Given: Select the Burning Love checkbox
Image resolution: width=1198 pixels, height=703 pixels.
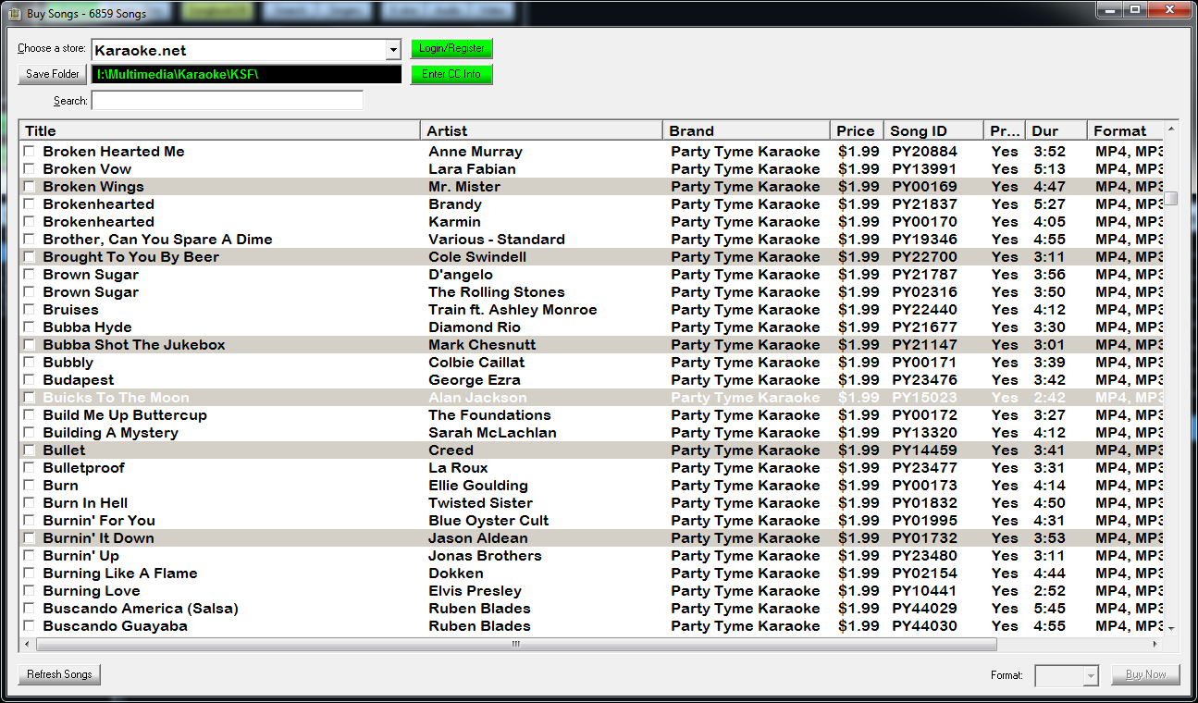Looking at the screenshot, I should point(30,591).
